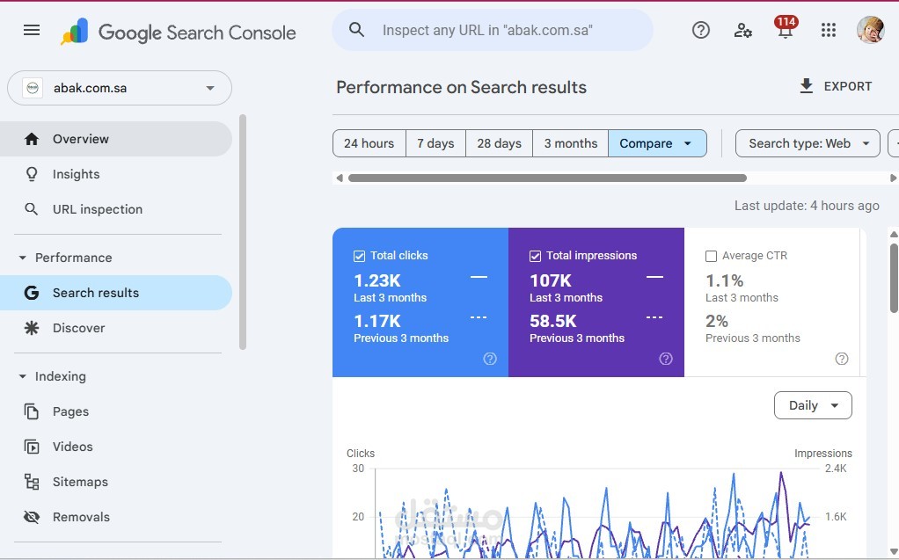Uncheck the Total clicks checkbox
Screen dimensions: 899x560
[359, 256]
